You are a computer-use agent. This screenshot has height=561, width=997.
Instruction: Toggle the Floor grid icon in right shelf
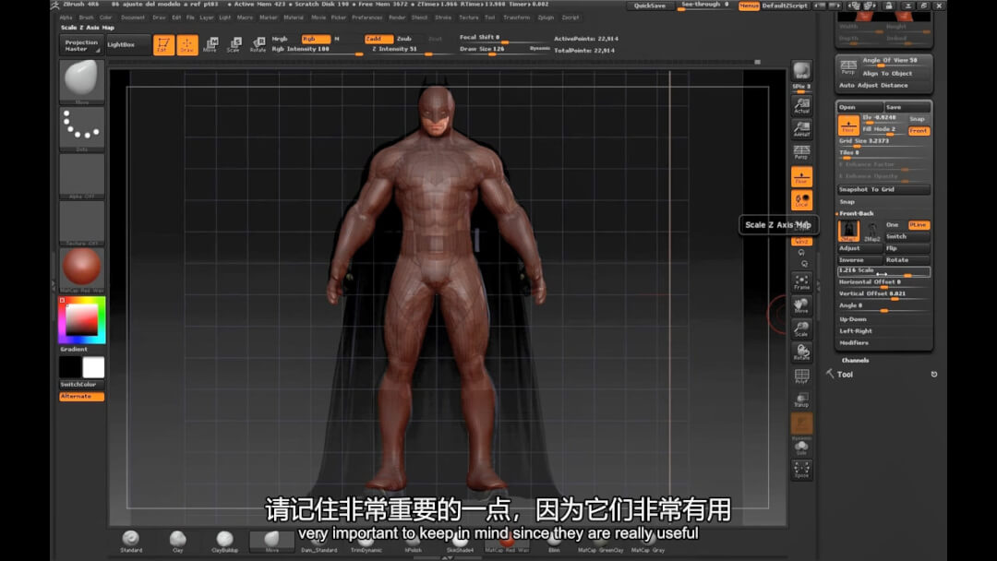point(802,176)
